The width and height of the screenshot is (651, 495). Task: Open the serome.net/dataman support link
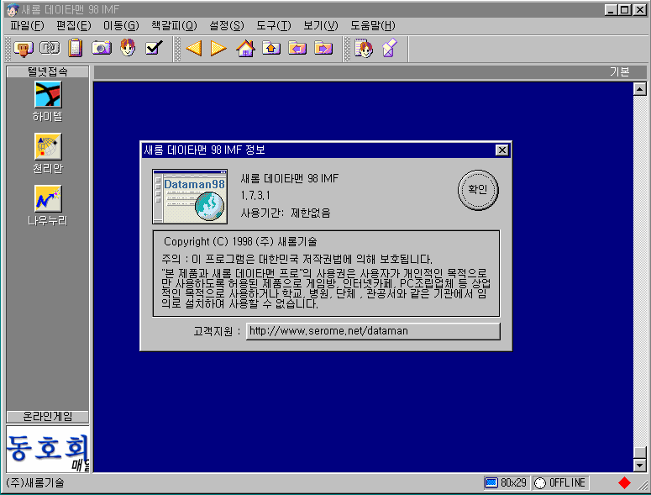[x=373, y=331]
